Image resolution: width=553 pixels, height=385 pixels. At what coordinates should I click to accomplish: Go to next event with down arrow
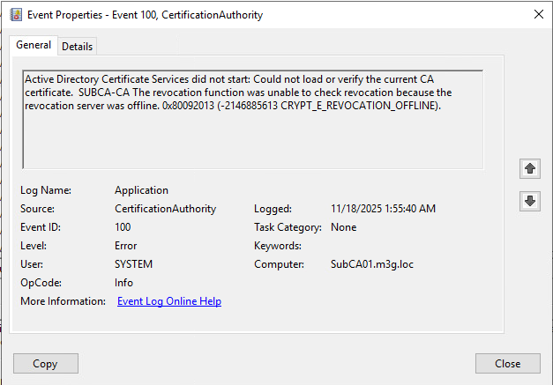coord(529,201)
